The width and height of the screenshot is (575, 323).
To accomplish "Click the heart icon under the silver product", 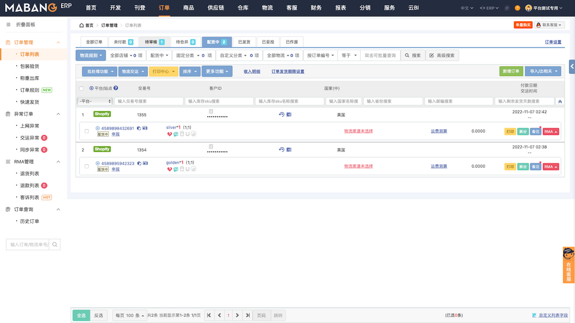I will (169, 134).
